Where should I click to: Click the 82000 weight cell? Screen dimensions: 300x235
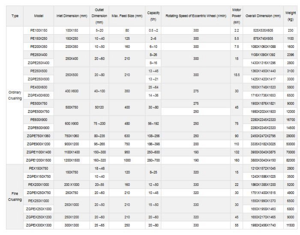(291, 160)
